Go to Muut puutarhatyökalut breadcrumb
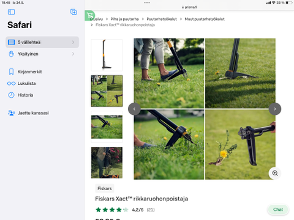The width and height of the screenshot is (294, 220). coord(205,19)
